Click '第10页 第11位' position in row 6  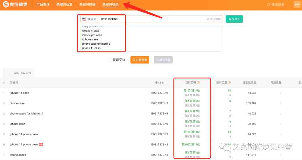191,144
